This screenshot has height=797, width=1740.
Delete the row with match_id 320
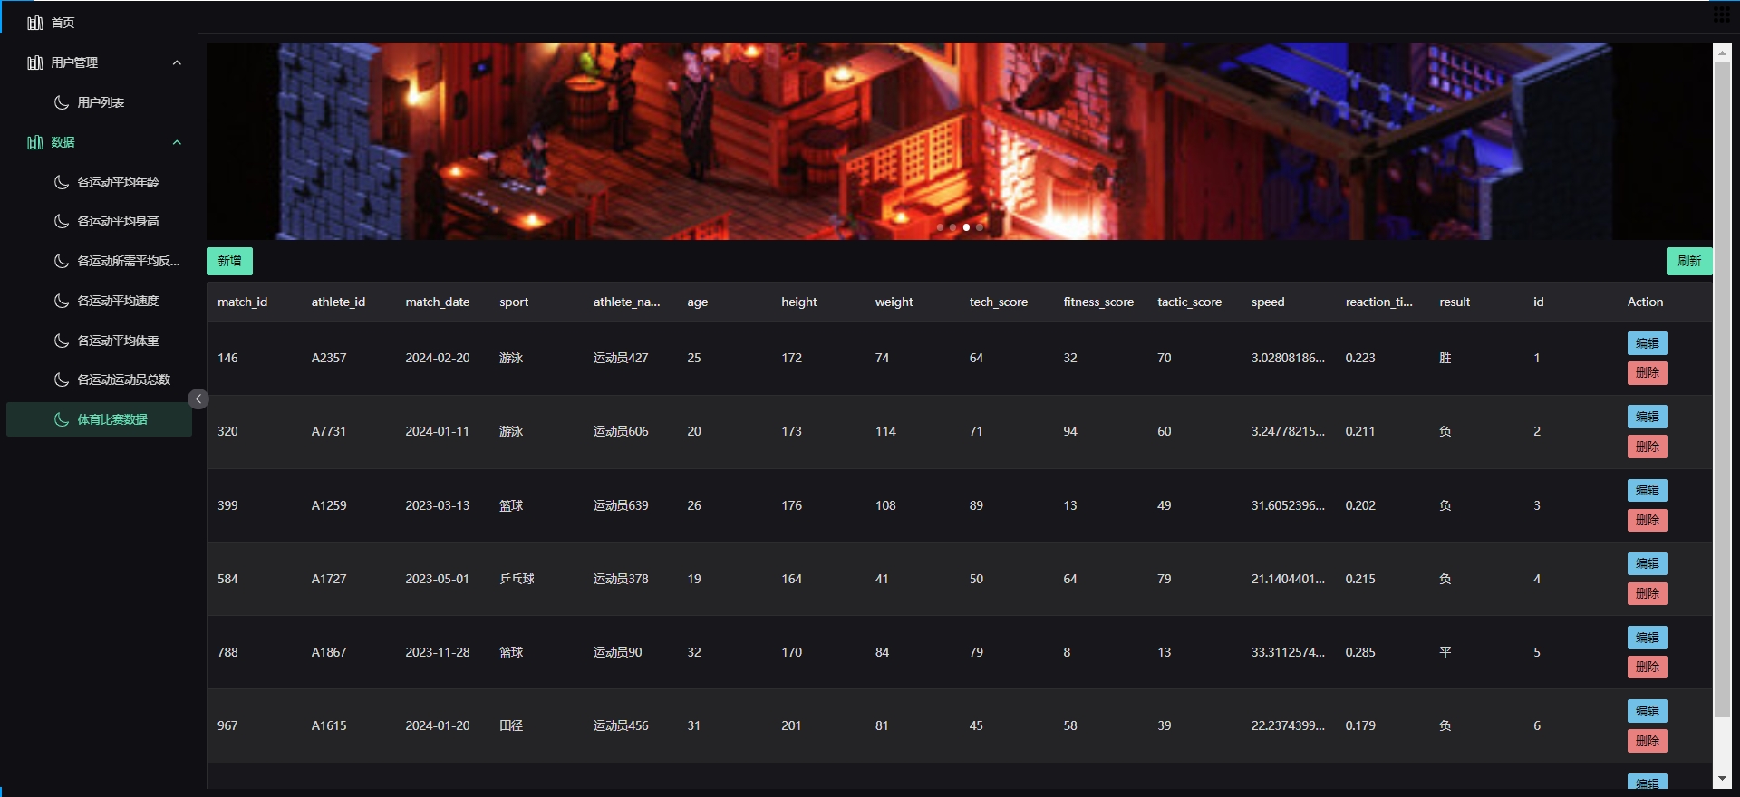point(1648,447)
